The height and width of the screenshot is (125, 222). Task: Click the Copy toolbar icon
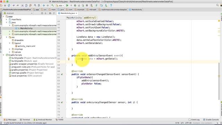(26, 6)
